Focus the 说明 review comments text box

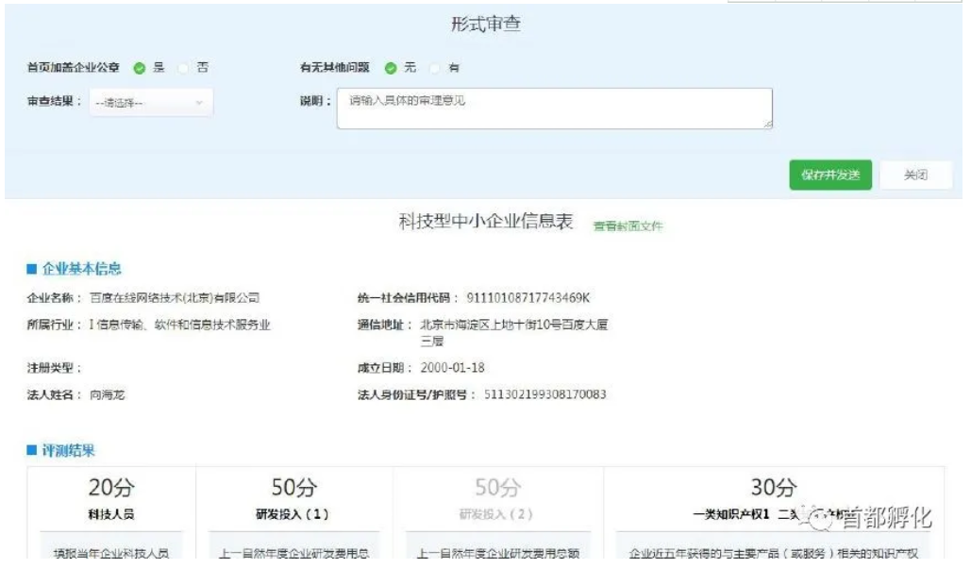pos(554,108)
